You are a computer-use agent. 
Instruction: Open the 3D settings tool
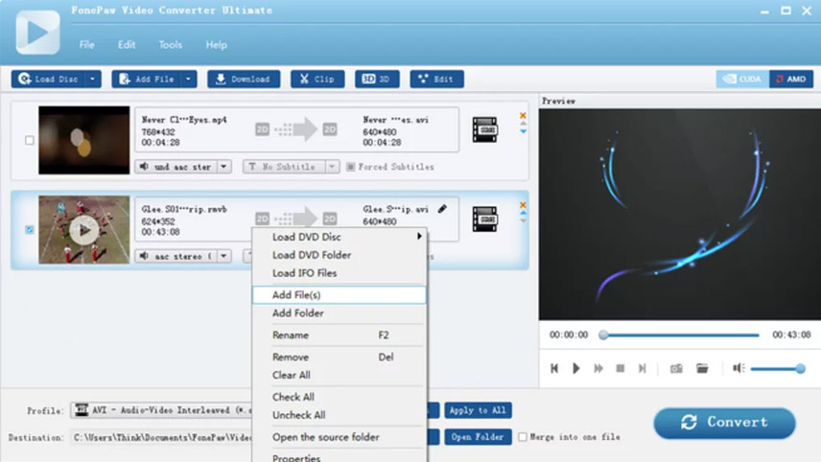point(377,79)
